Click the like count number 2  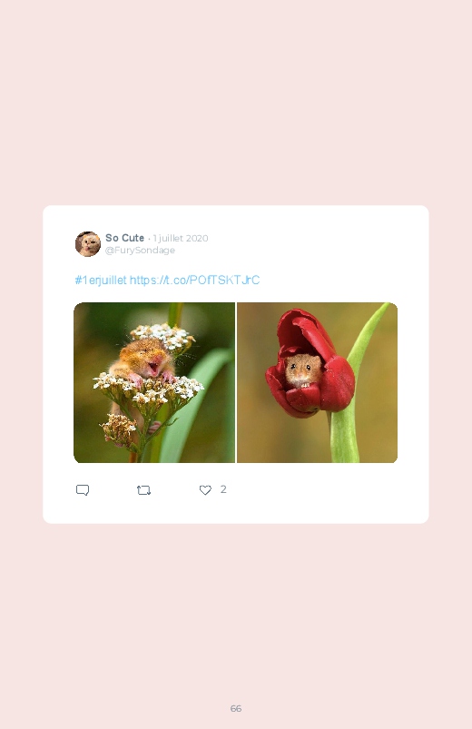point(223,489)
